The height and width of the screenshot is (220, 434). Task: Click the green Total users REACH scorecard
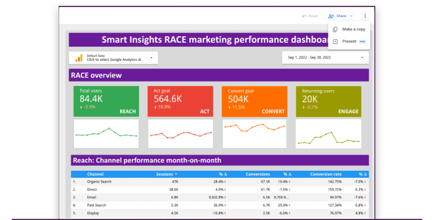pyautogui.click(x=106, y=101)
